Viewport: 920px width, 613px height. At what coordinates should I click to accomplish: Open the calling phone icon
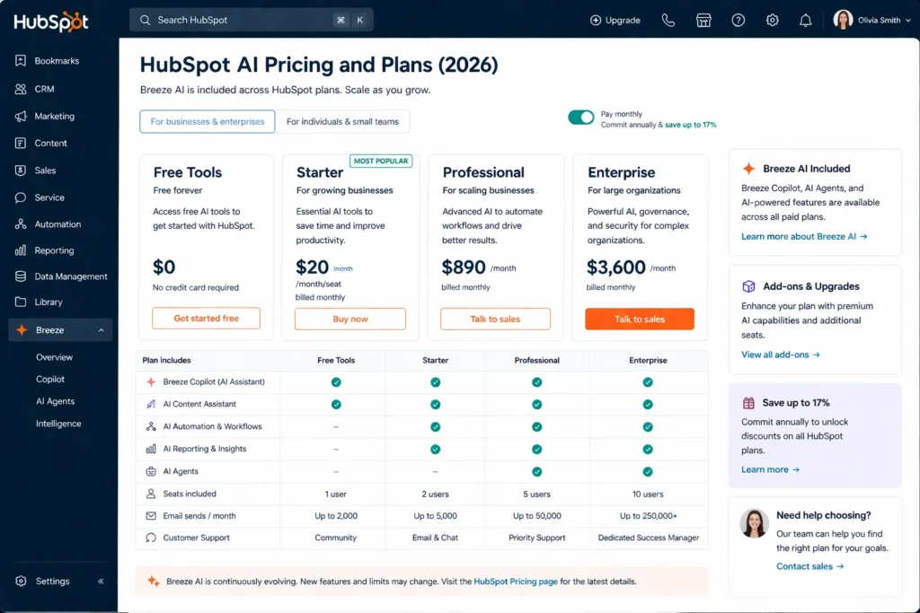pyautogui.click(x=668, y=21)
